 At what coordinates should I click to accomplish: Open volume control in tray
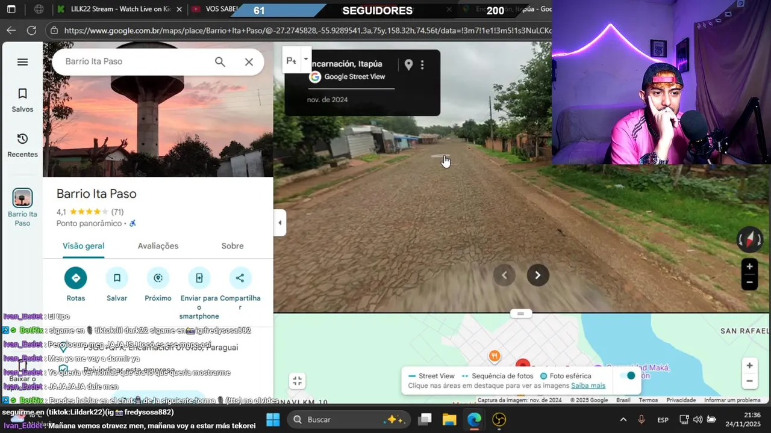(x=698, y=419)
